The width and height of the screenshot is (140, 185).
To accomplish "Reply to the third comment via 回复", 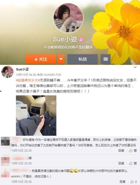I will click(123, 182).
